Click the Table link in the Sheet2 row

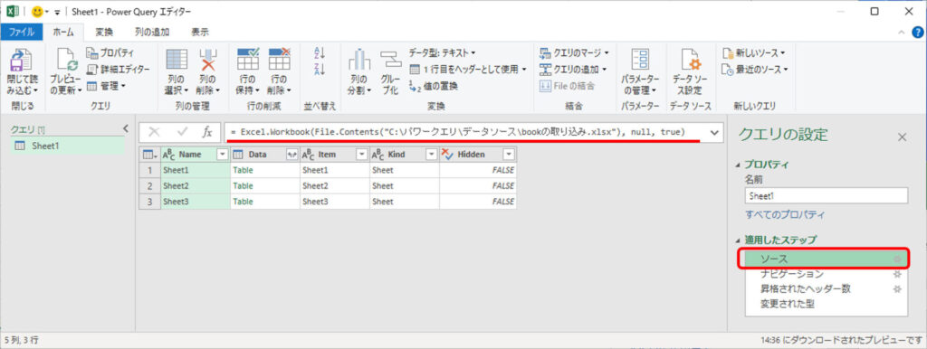[x=243, y=185]
